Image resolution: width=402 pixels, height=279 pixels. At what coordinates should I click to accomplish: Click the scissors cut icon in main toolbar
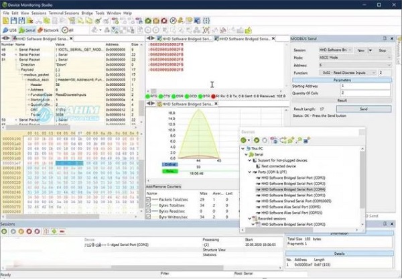[x=38, y=21]
